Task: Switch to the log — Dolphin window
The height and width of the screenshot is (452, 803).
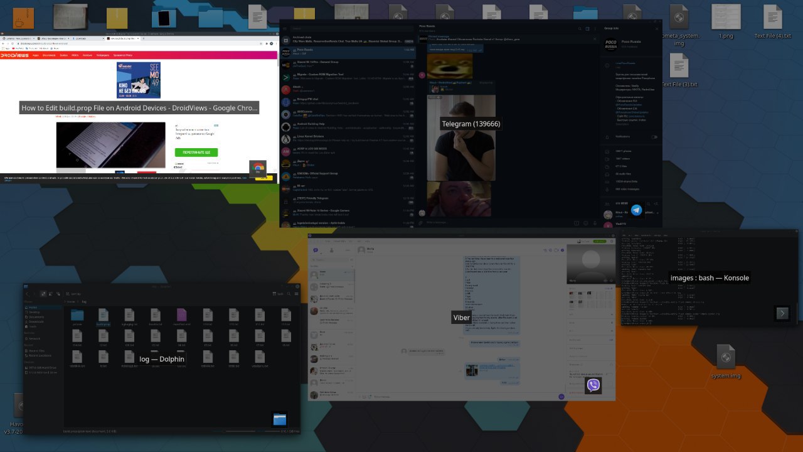Action: (x=162, y=359)
